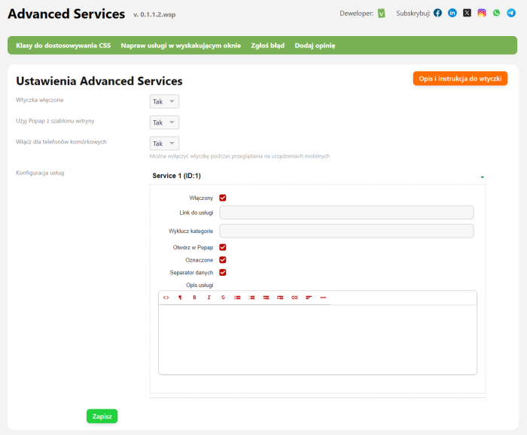Open the Włącz dla telefonów komórkowych dropdown
Viewport: 527px width, 435px height.
164,143
